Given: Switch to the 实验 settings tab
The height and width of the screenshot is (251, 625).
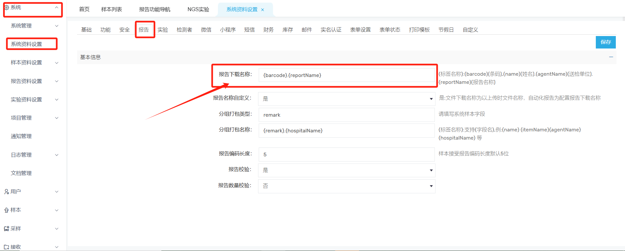Looking at the screenshot, I should point(163,30).
